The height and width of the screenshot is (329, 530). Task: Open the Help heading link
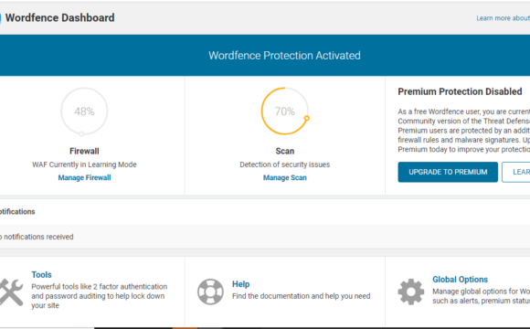click(x=240, y=284)
